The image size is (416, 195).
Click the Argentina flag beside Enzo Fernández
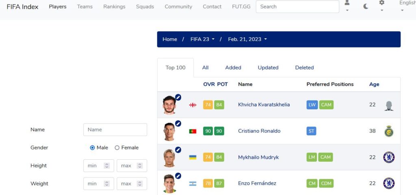[x=193, y=184]
